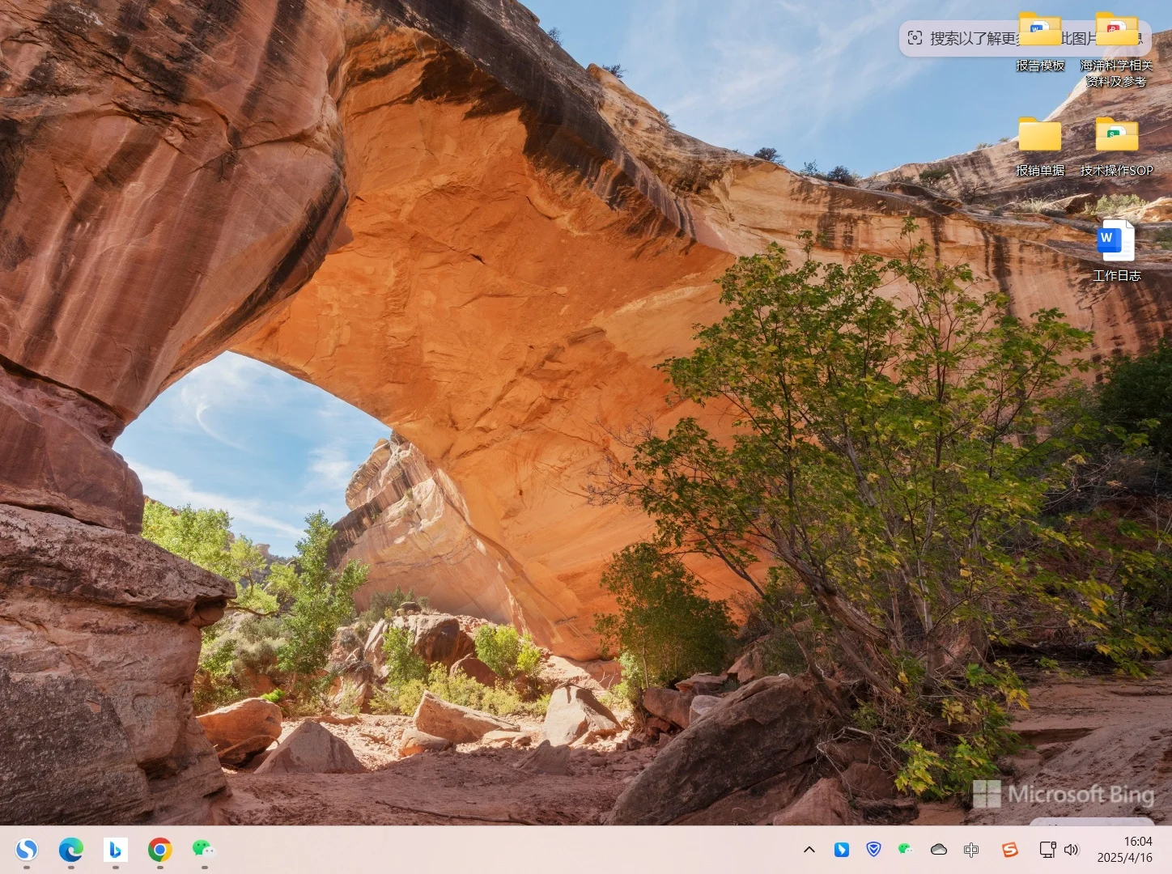The image size is (1172, 874).
Task: Open the clock showing 16:04 2025/4/16
Action: coord(1125,850)
